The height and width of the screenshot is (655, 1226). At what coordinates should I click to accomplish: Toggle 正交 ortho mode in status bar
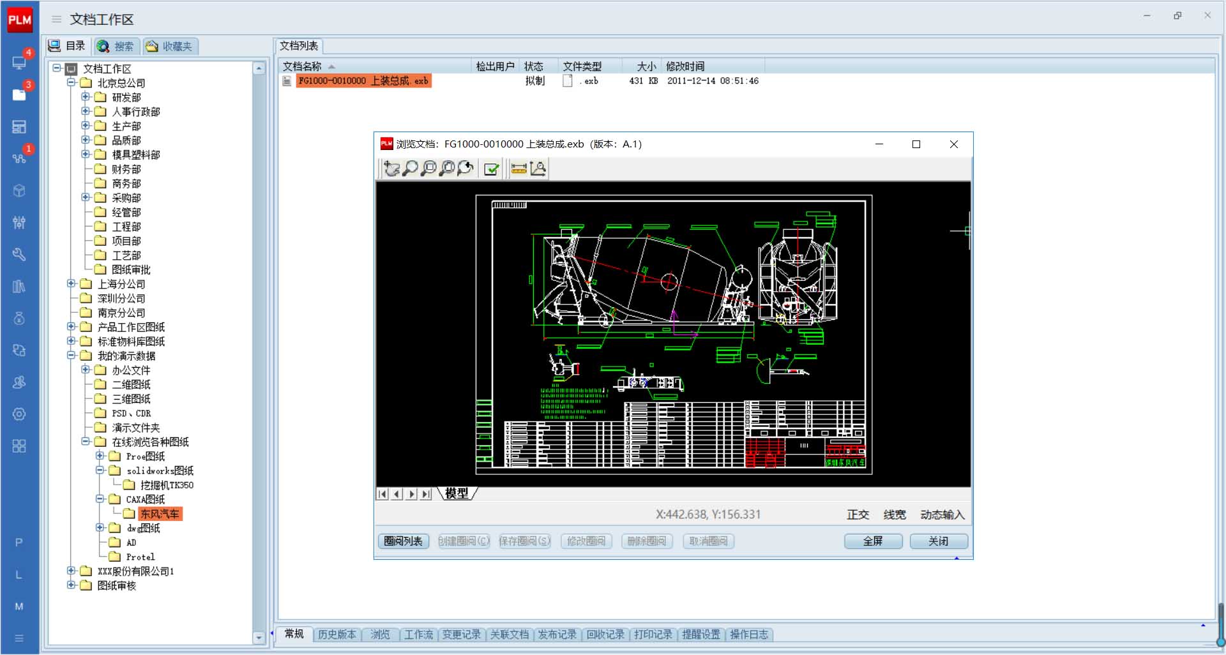pyautogui.click(x=858, y=515)
